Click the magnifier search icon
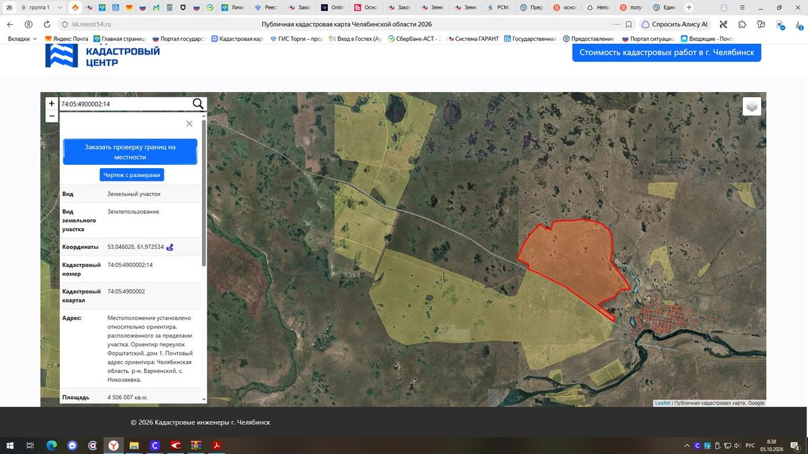 click(198, 104)
